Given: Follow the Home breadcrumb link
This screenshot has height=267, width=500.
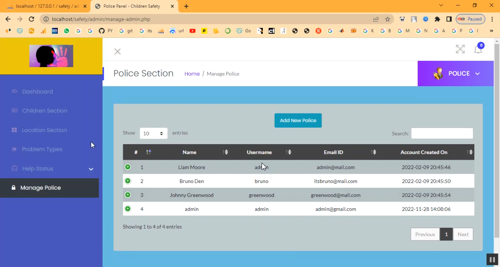Looking at the screenshot, I should [192, 74].
